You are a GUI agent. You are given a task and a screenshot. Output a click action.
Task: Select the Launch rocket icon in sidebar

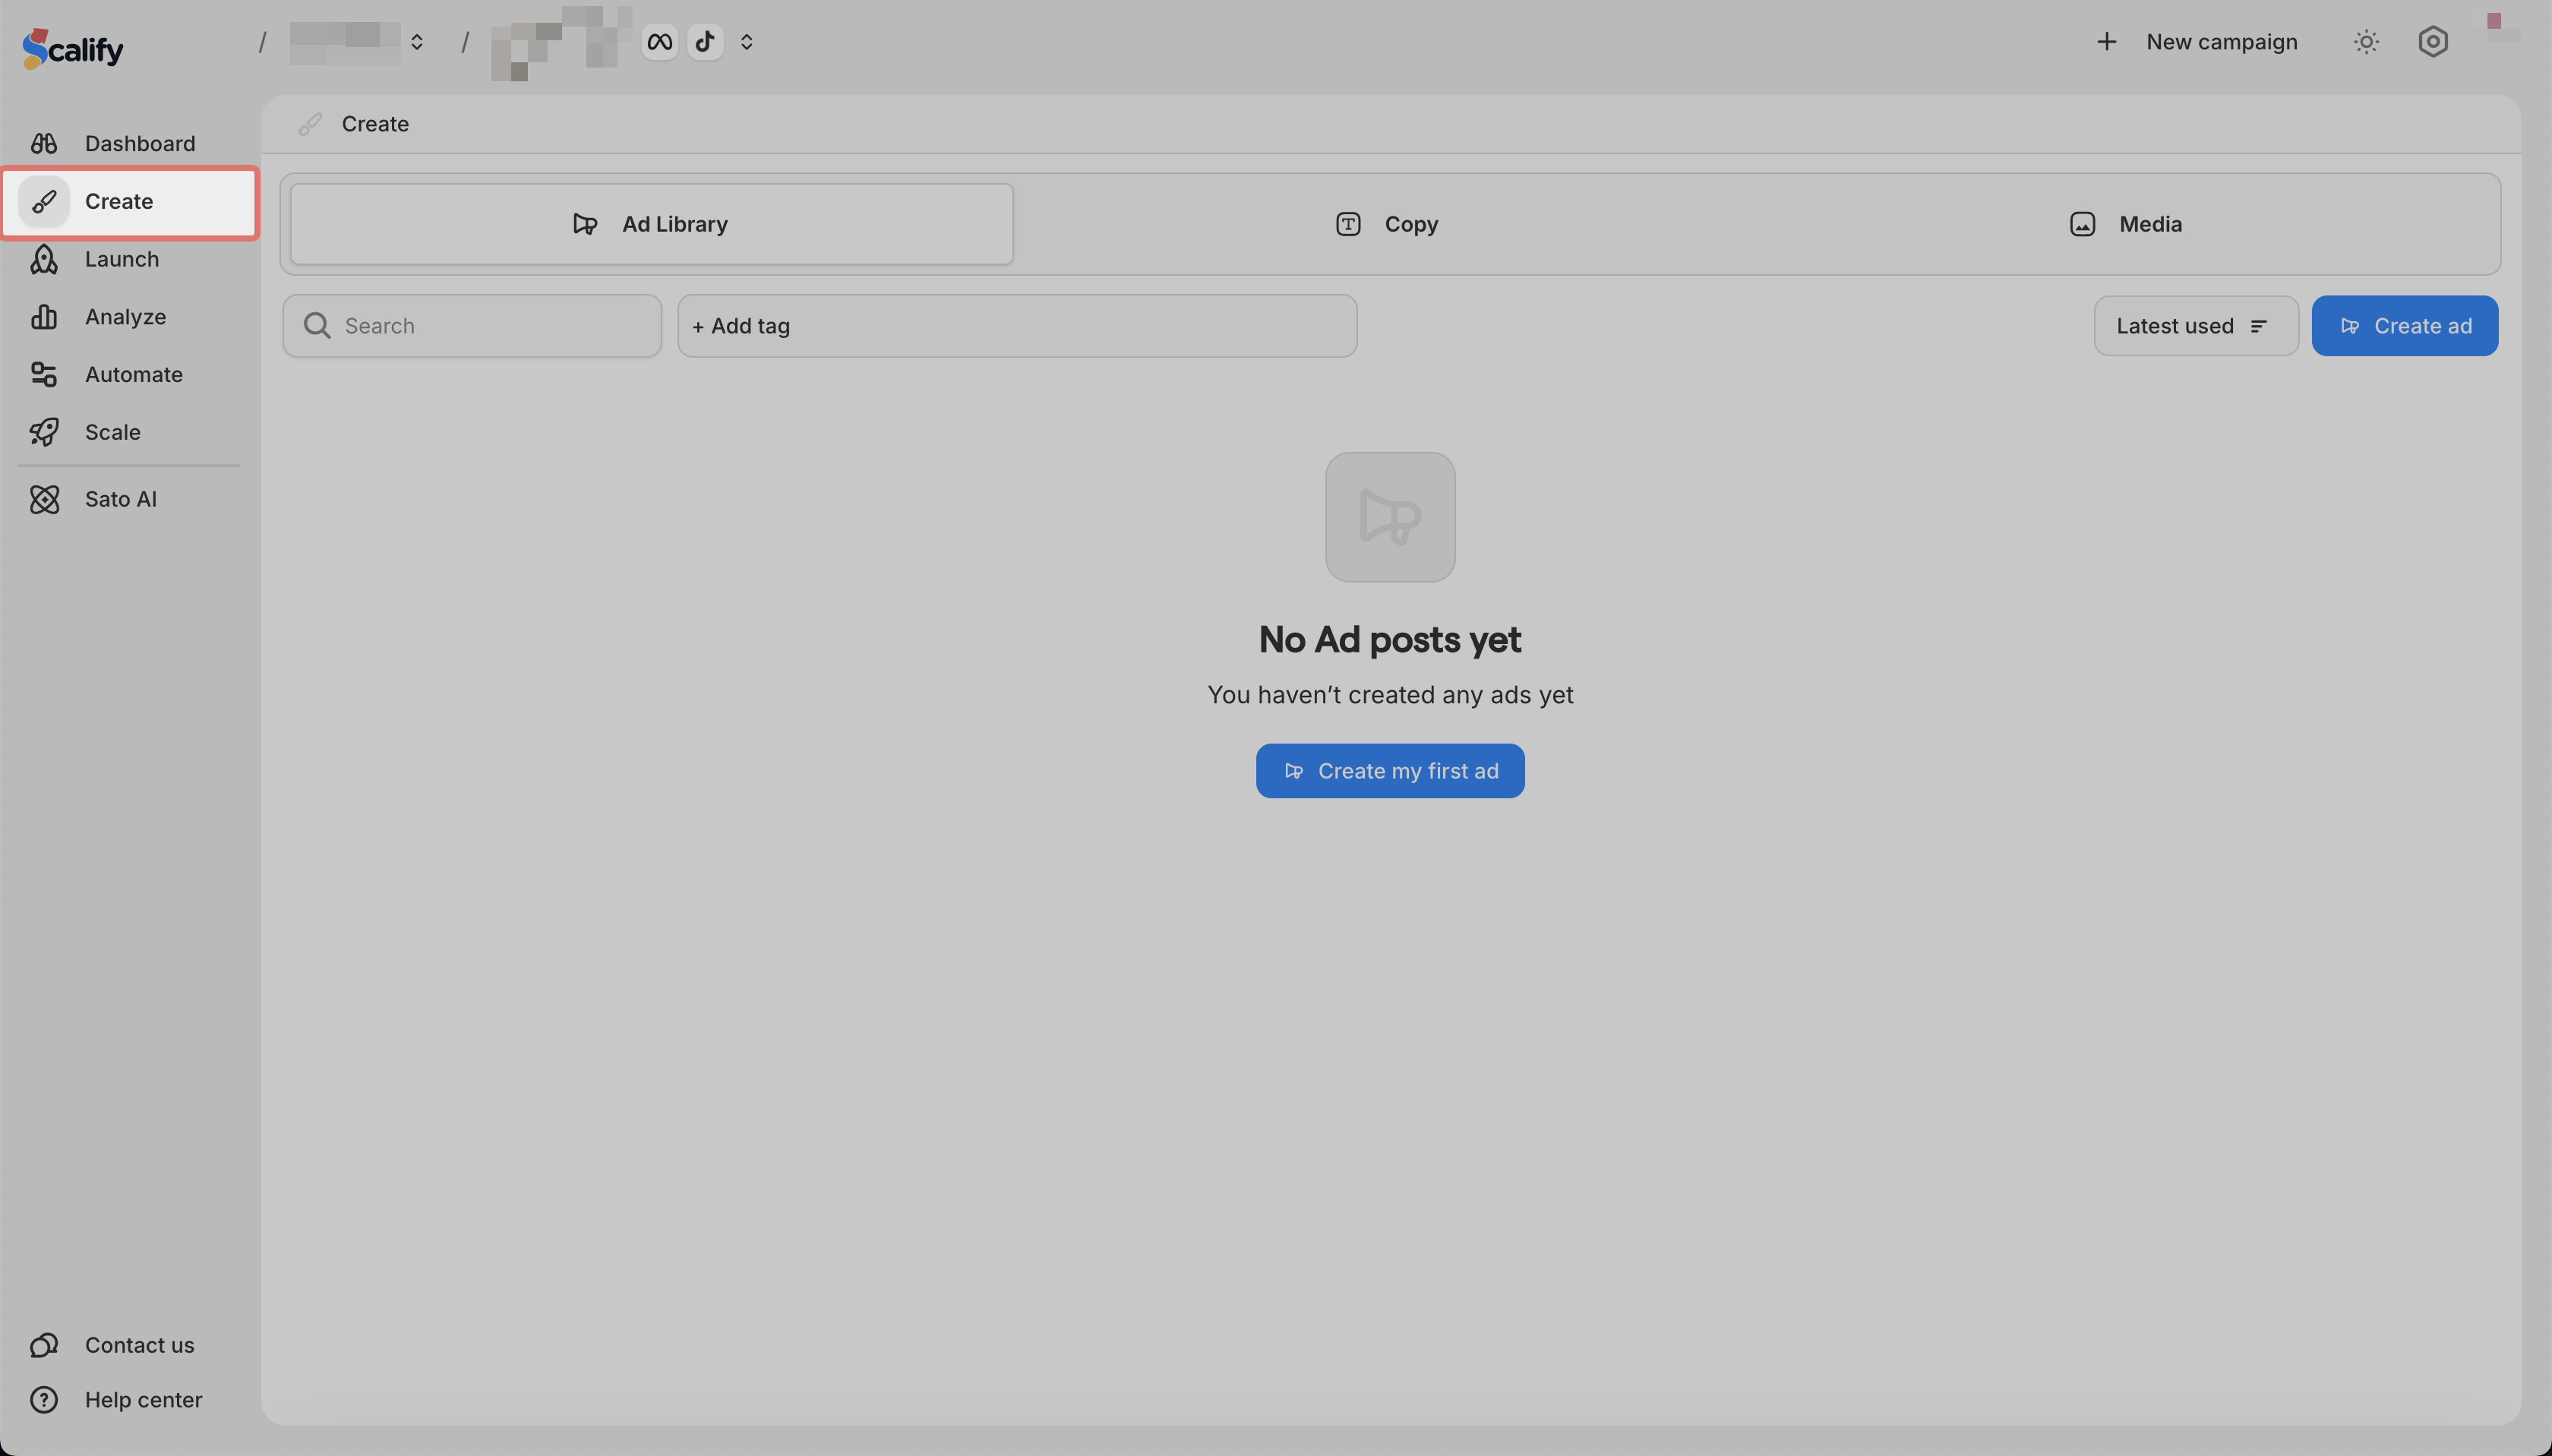point(44,259)
